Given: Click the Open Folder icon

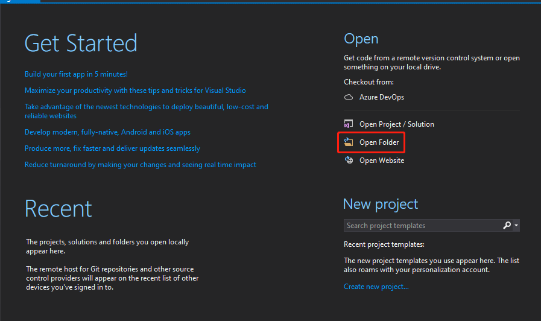Looking at the screenshot, I should tap(349, 142).
